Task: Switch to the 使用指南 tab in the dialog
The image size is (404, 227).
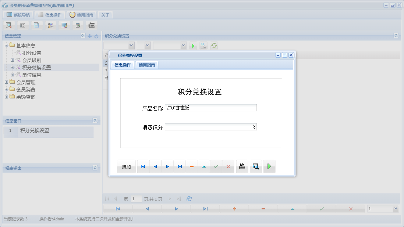Action: [146, 65]
